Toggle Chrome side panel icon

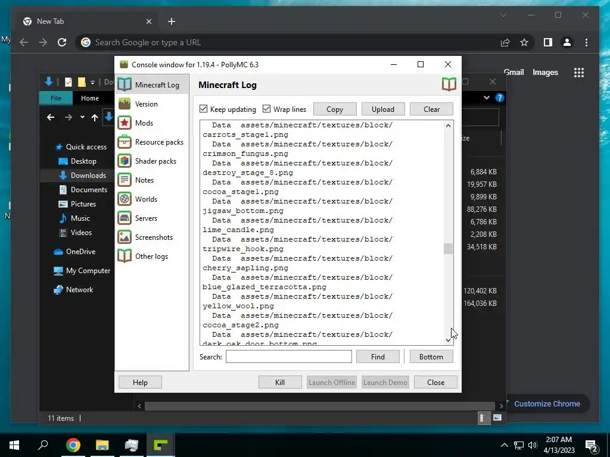tap(548, 42)
